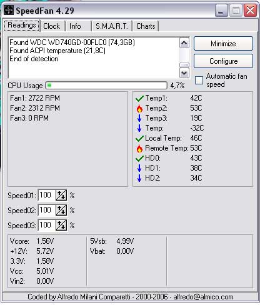
Task: Click the Speed03 percentage input field
Action: coord(47,225)
